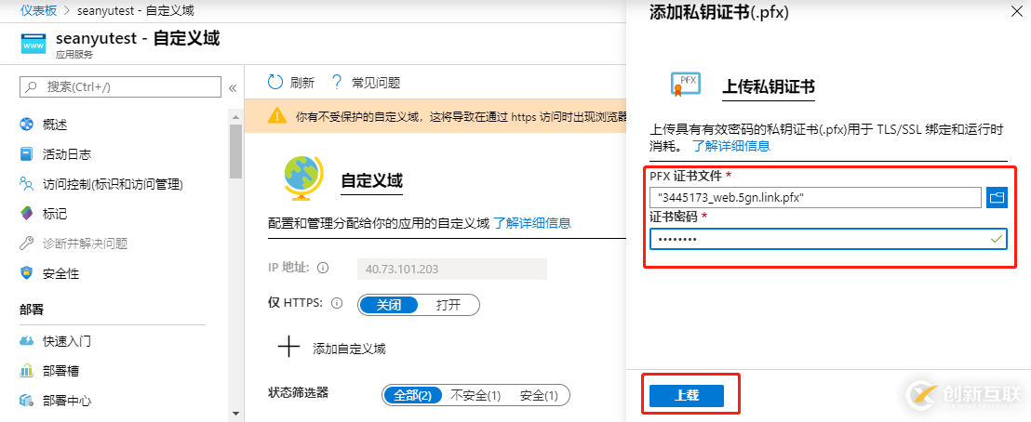
Task: Click the sidebar scrollbar down arrow
Action: (x=236, y=415)
